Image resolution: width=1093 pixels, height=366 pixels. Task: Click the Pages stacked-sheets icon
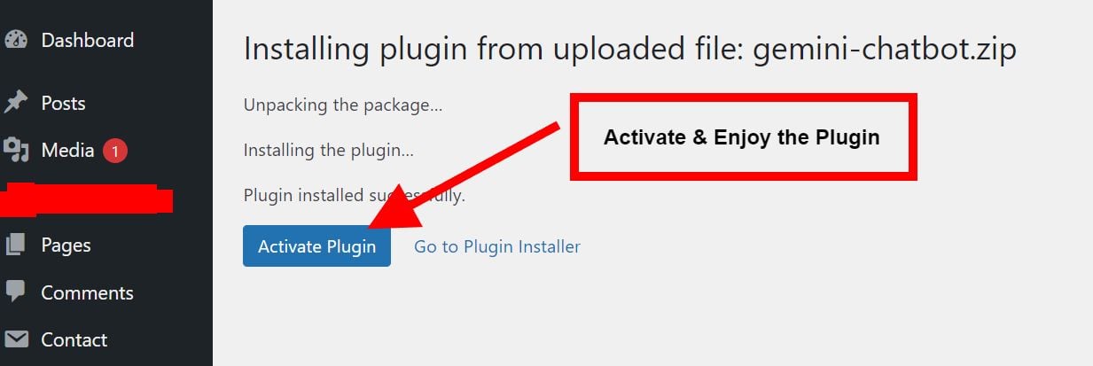coord(16,245)
